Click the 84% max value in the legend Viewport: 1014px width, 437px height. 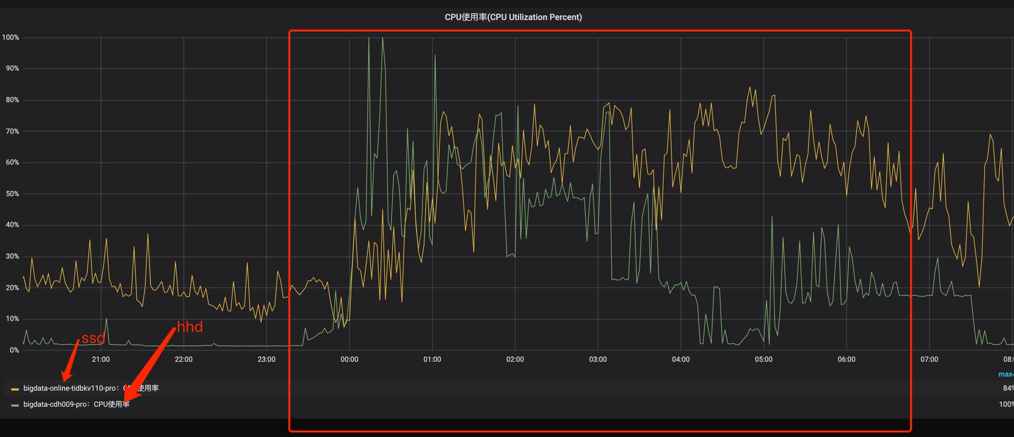[1008, 388]
